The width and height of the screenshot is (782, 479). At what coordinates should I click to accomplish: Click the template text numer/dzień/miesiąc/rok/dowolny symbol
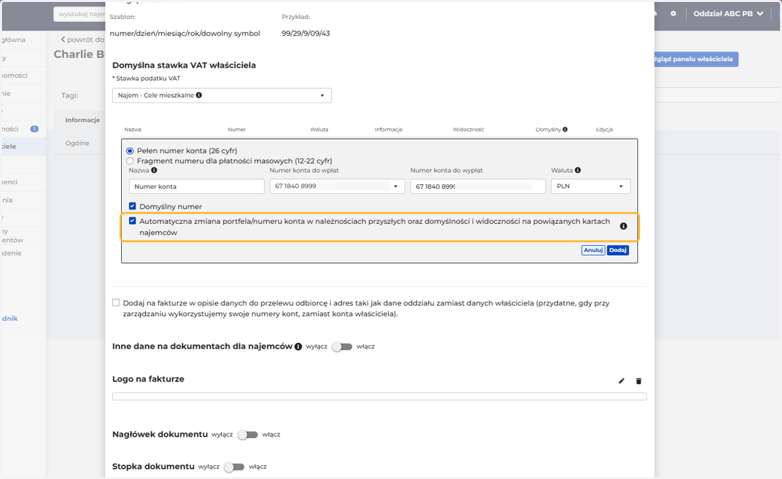pos(185,33)
